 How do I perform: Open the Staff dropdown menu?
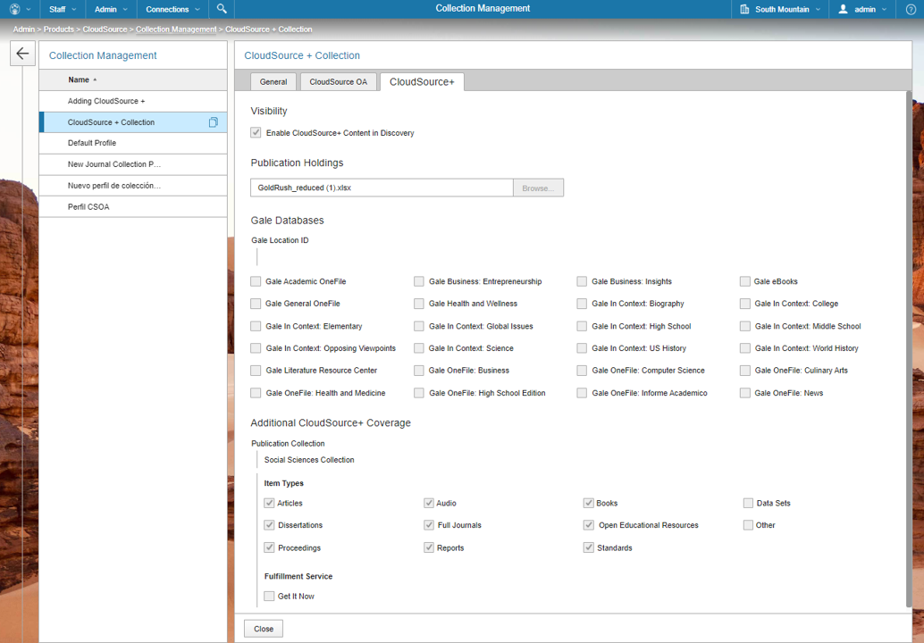63,10
